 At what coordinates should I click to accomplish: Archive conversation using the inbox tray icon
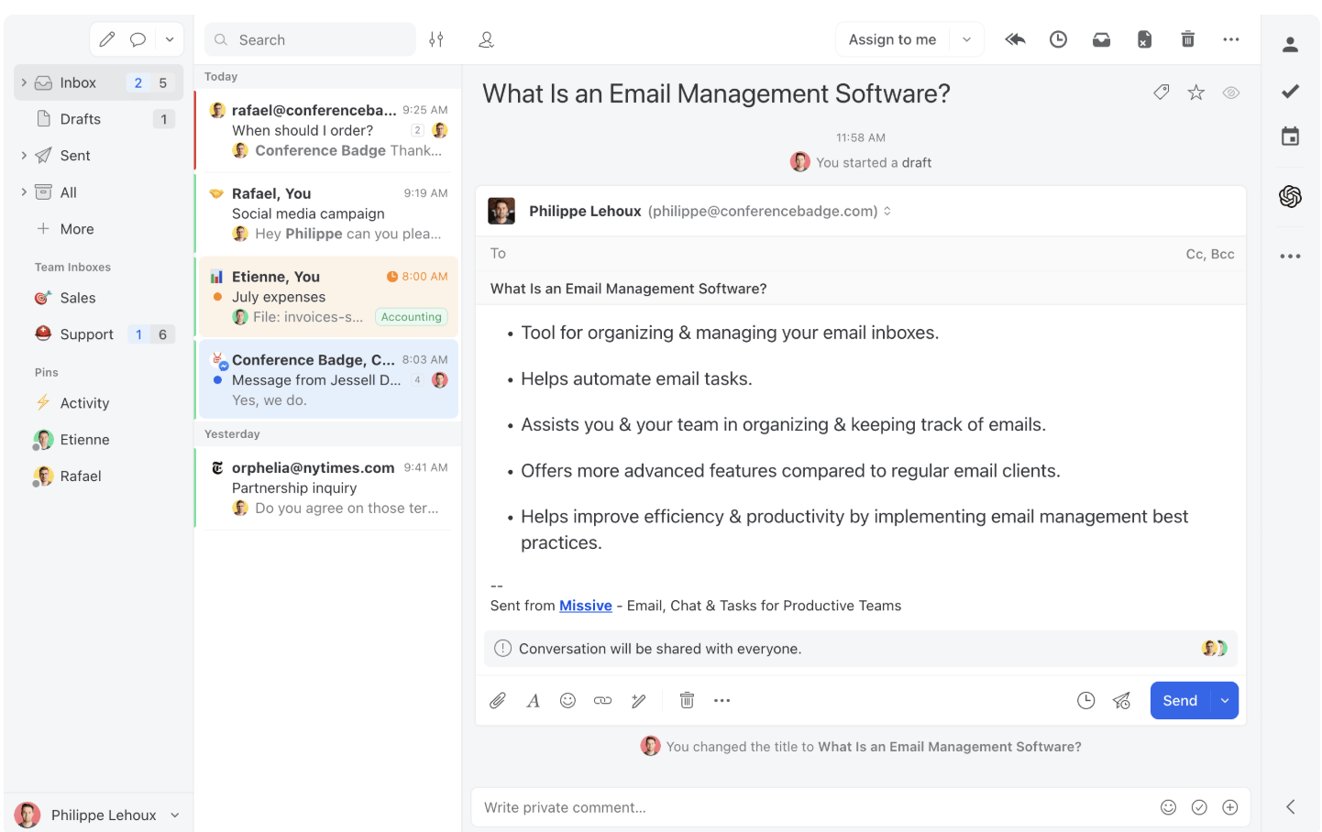1101,39
